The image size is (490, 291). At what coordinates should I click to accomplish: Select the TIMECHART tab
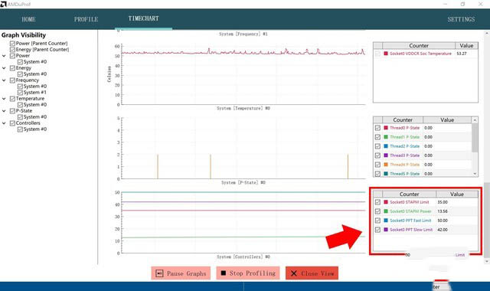click(143, 18)
